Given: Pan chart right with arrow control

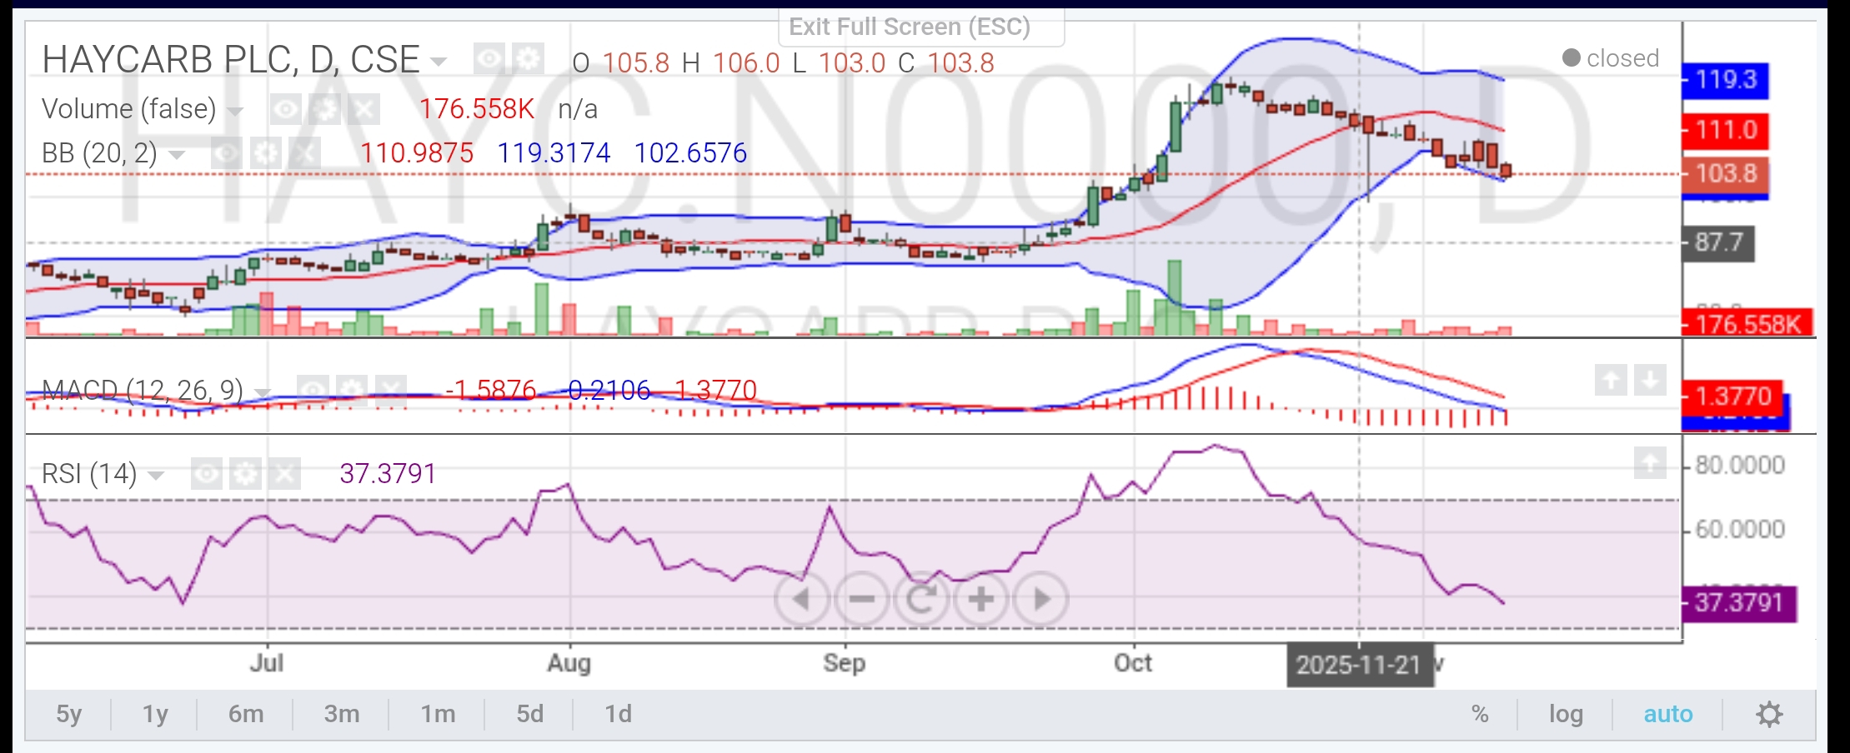Looking at the screenshot, I should (1041, 598).
